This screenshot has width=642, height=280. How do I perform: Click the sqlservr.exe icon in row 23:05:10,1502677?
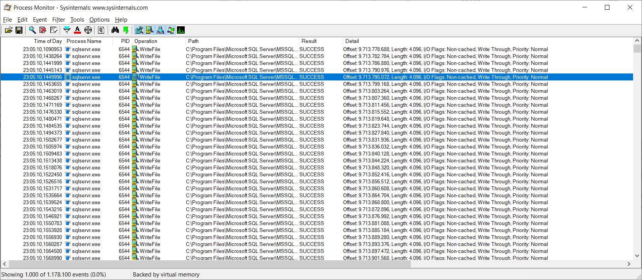(68, 140)
